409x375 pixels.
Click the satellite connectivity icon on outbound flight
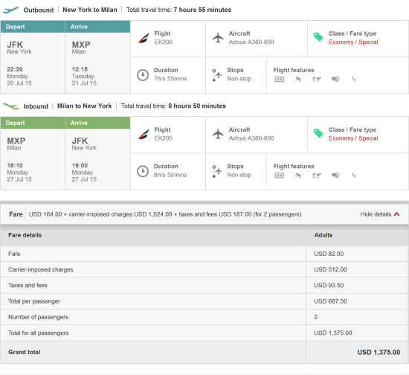pyautogui.click(x=298, y=79)
